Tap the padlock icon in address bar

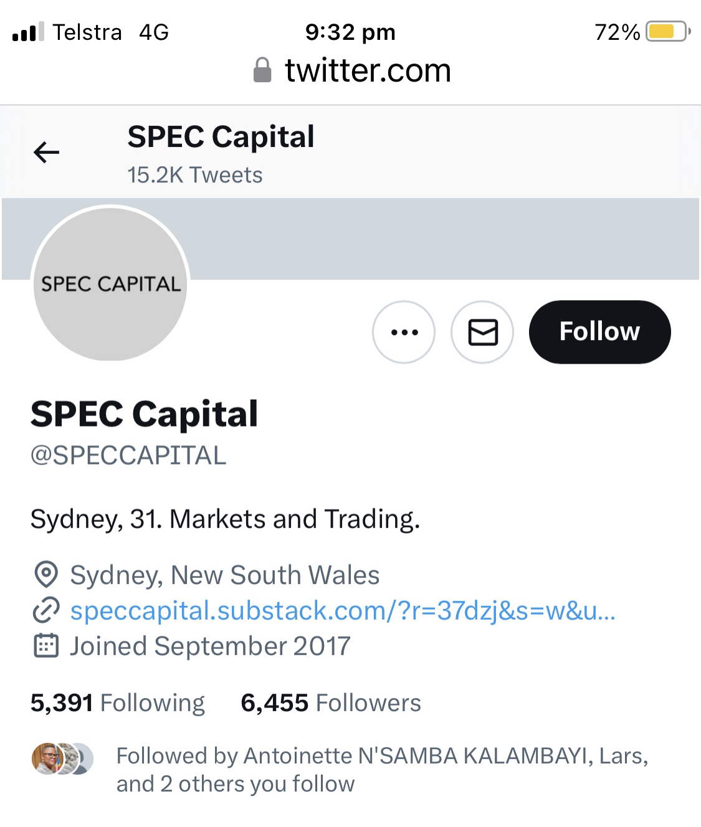point(262,70)
